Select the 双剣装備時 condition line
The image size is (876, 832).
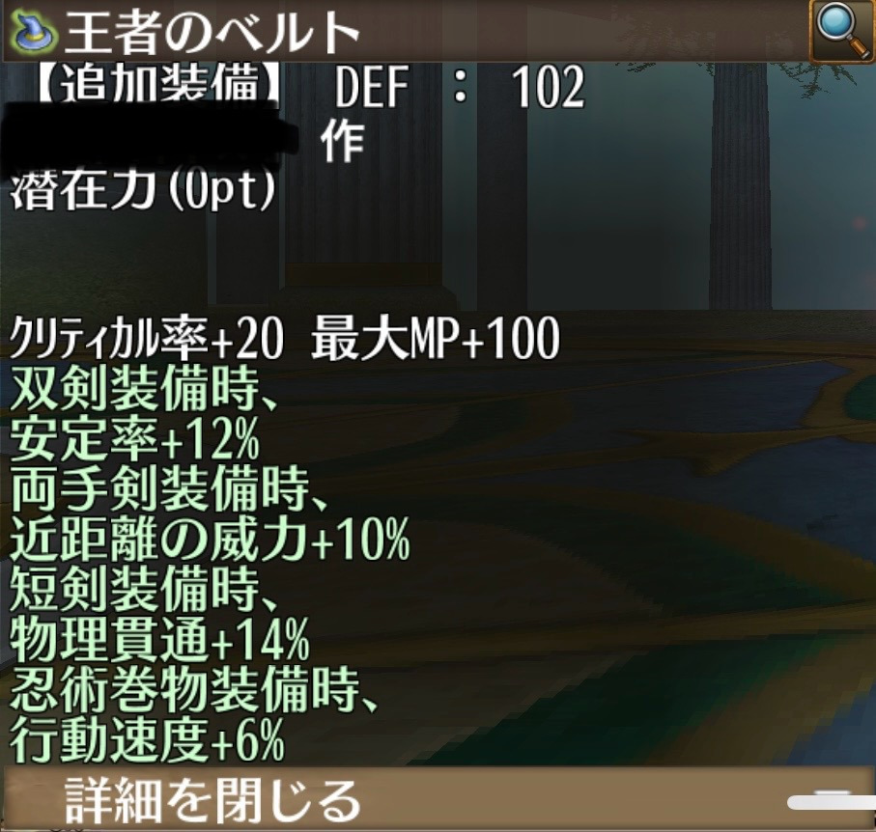click(x=144, y=389)
